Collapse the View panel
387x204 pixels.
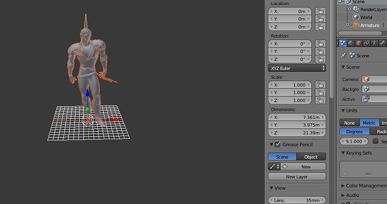click(271, 188)
